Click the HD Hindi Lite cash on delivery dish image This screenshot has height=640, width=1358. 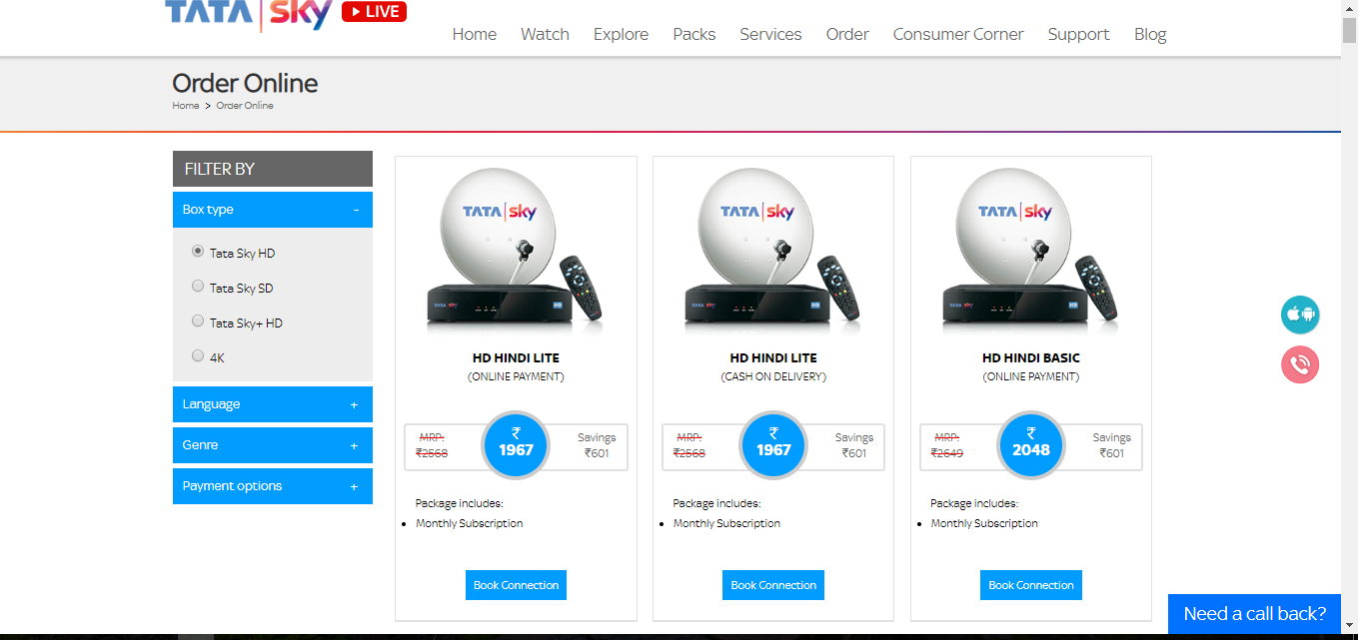tap(773, 251)
